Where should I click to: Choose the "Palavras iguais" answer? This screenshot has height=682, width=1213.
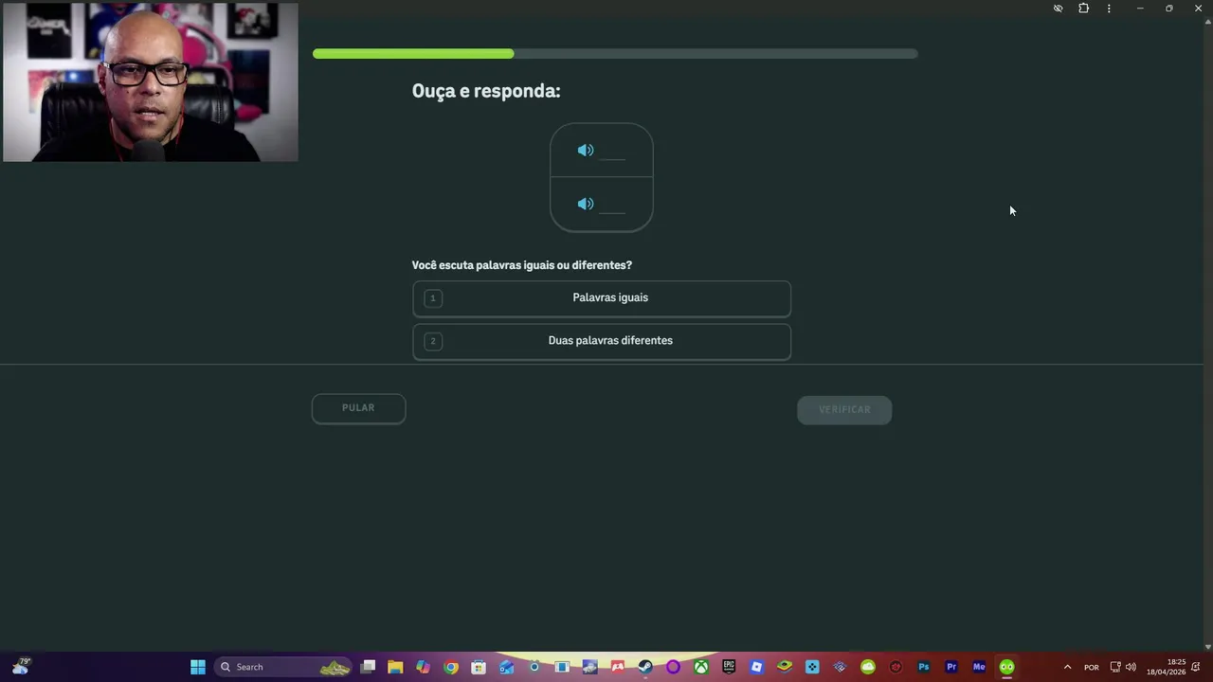(602, 298)
